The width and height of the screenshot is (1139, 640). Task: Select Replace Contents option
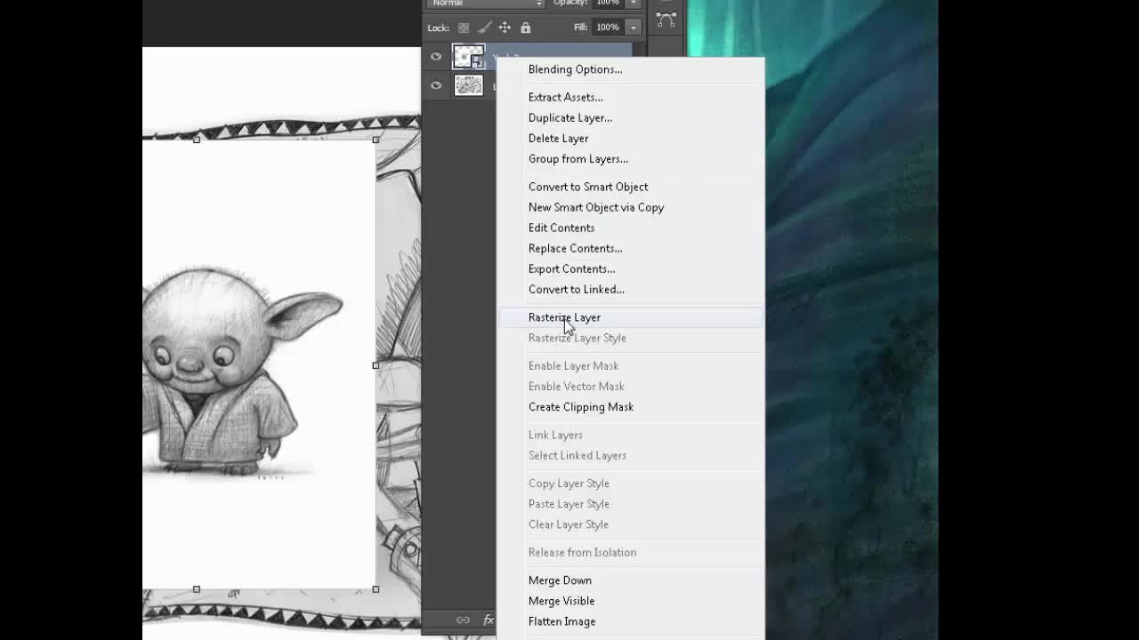click(x=575, y=248)
